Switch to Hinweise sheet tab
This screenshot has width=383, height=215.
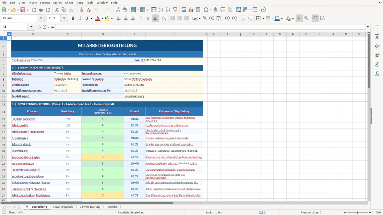click(112, 207)
